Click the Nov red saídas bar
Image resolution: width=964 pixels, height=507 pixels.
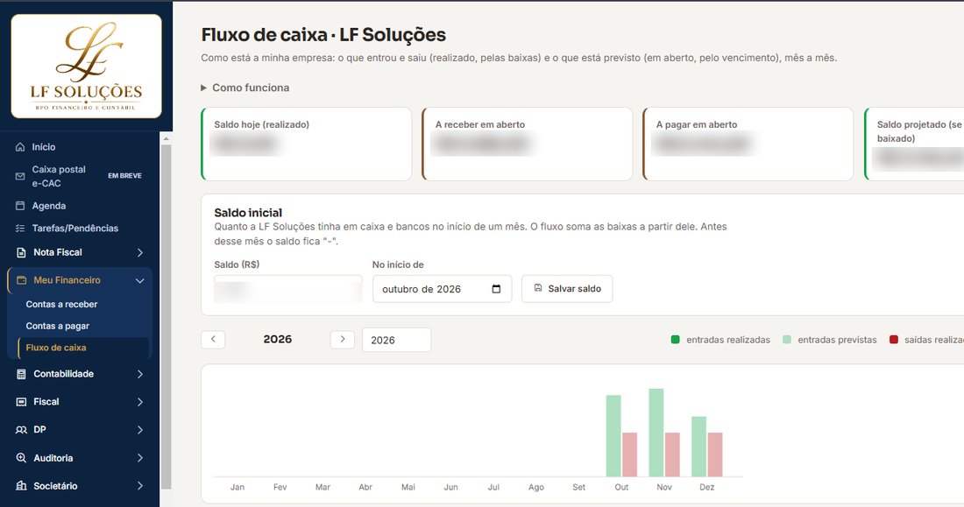[672, 454]
